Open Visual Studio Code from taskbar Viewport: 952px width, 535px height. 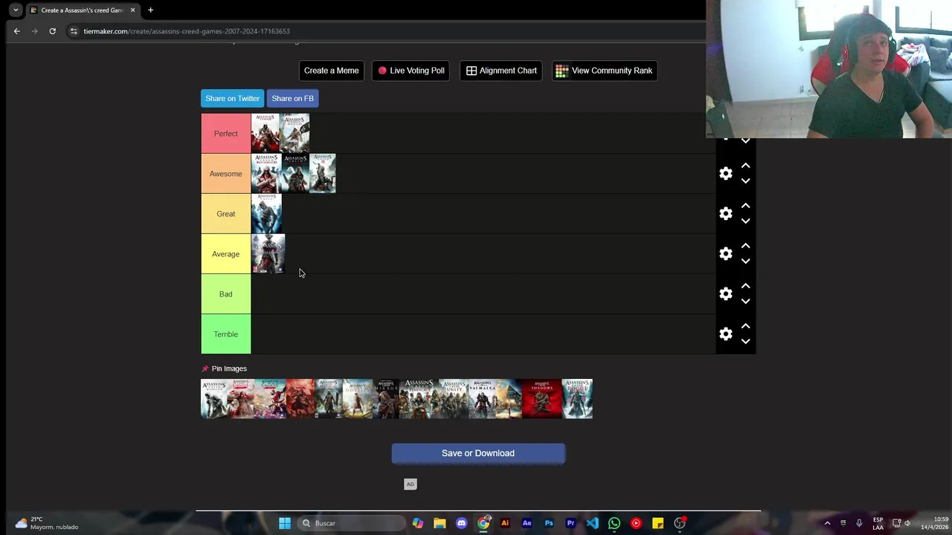point(592,523)
